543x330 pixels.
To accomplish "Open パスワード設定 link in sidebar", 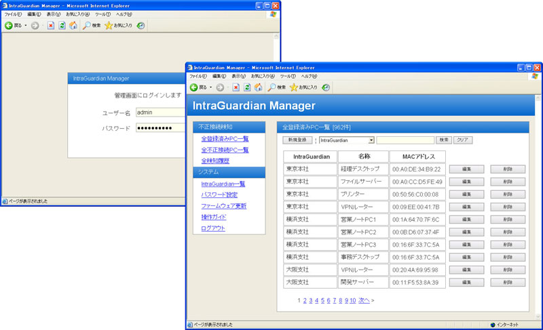I will [219, 195].
